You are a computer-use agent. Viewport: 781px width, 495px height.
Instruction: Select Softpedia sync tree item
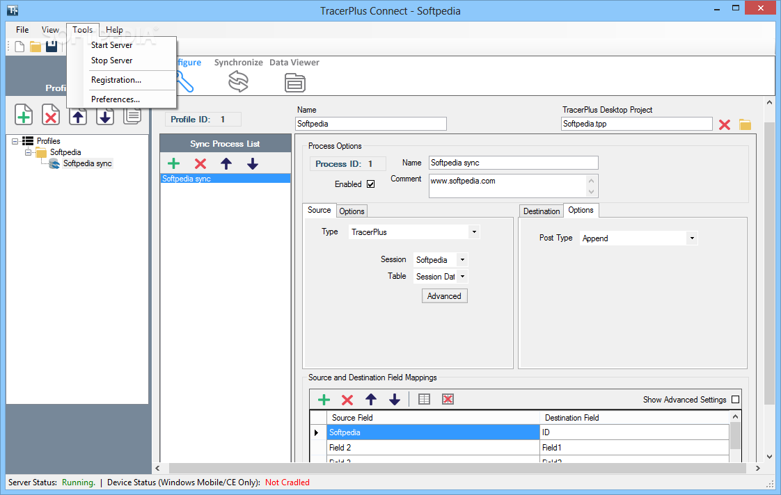[x=87, y=163]
